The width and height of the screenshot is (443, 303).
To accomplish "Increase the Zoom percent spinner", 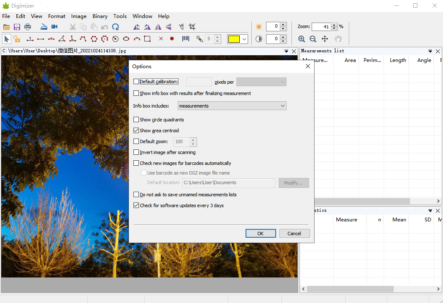I will pos(334,25).
